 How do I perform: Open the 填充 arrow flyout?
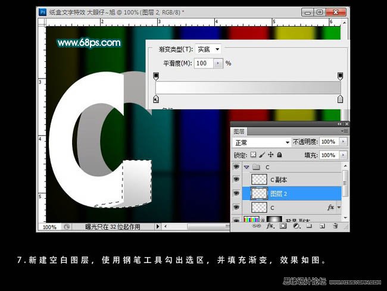pyautogui.click(x=343, y=155)
